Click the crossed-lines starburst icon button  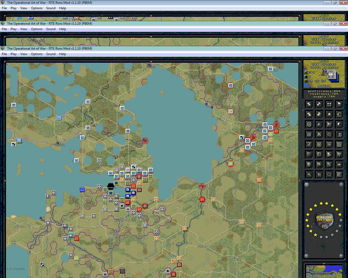tap(319, 134)
